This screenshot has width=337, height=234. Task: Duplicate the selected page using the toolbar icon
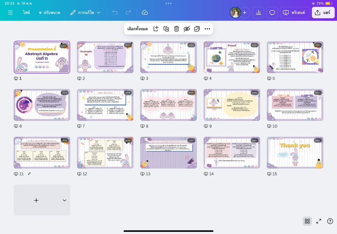(166, 29)
